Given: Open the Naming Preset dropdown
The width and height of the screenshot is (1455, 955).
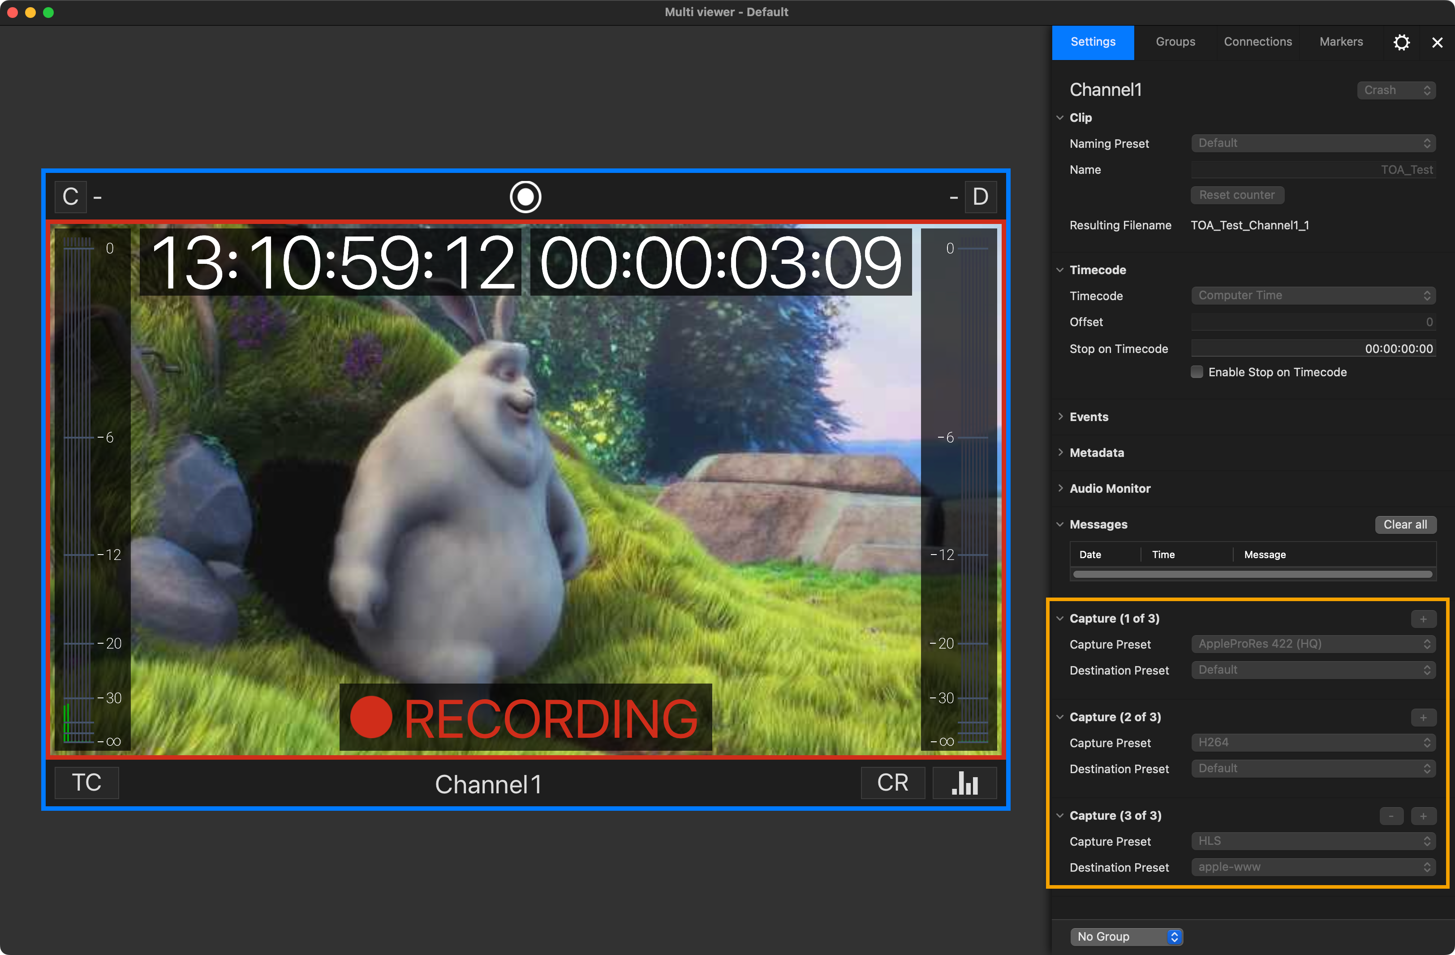Looking at the screenshot, I should click(1313, 143).
